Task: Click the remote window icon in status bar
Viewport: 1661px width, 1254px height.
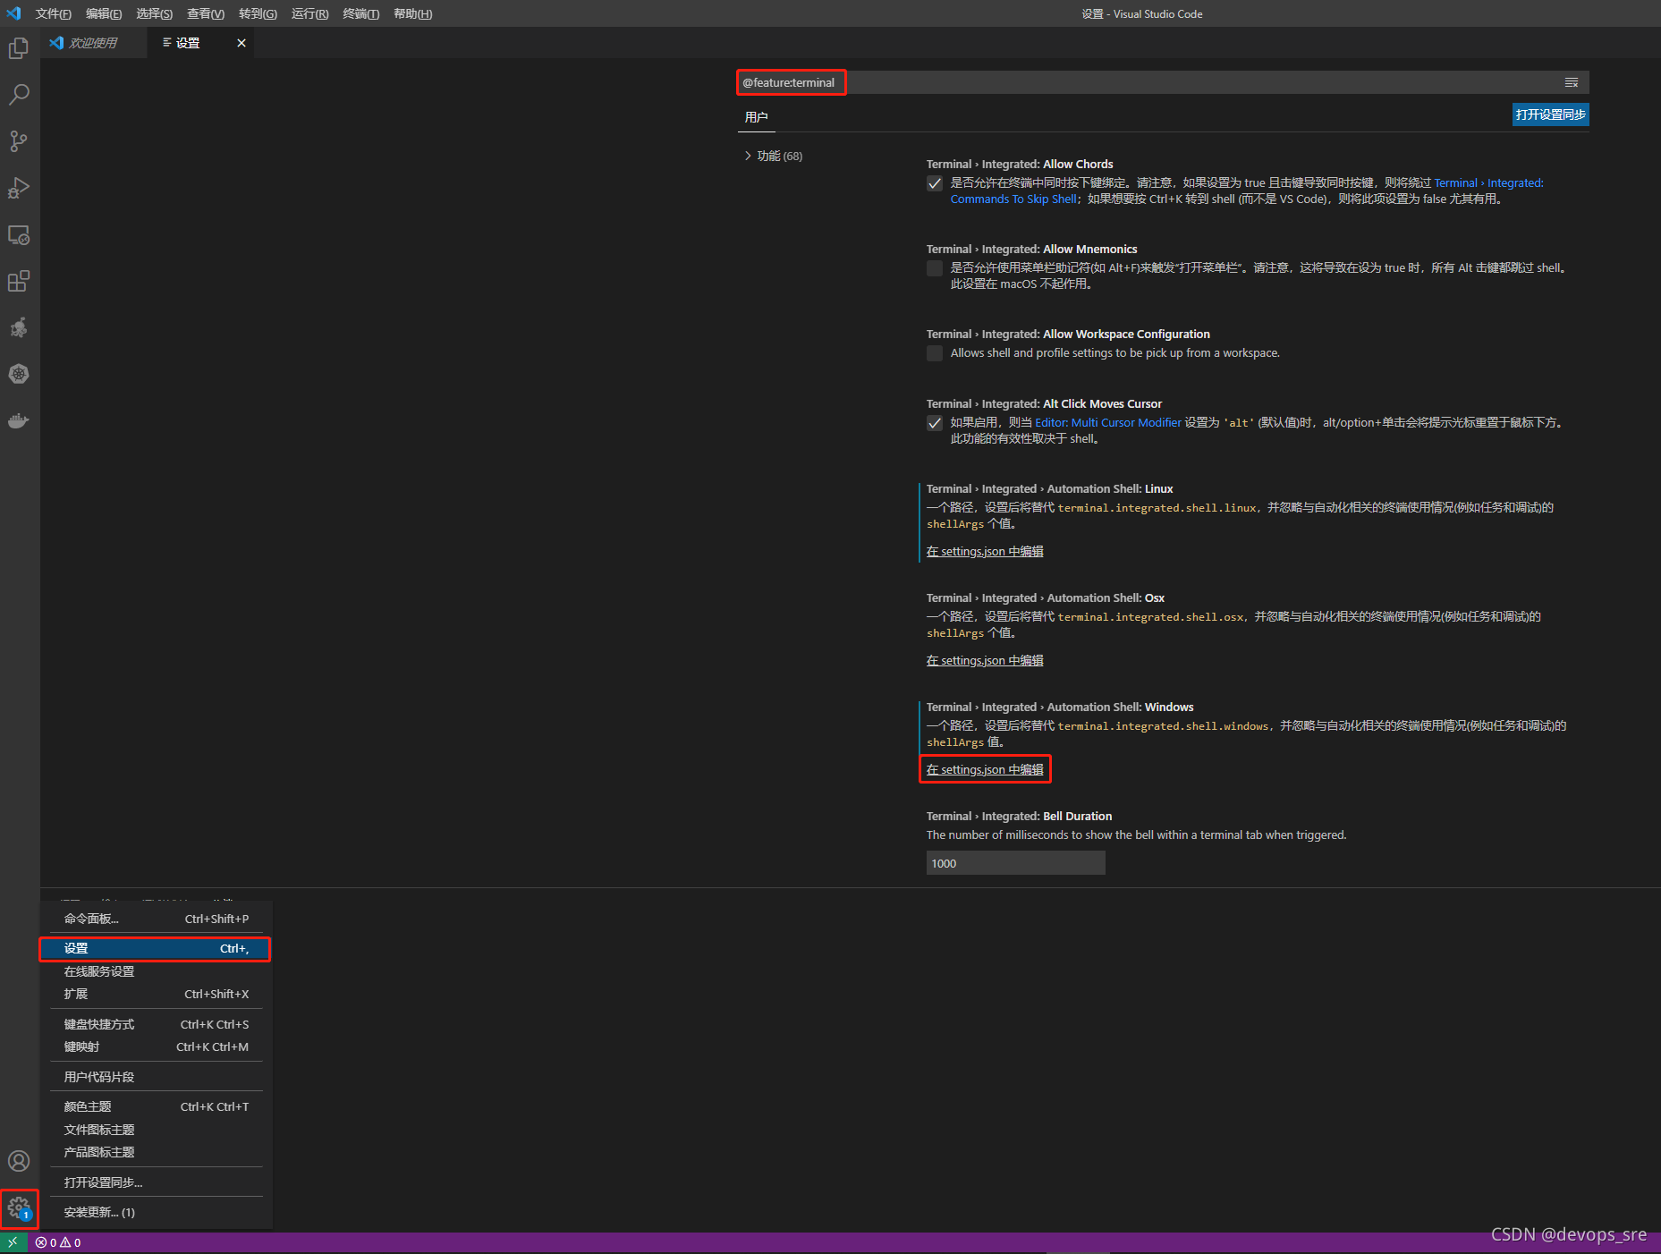Action: tap(13, 1242)
